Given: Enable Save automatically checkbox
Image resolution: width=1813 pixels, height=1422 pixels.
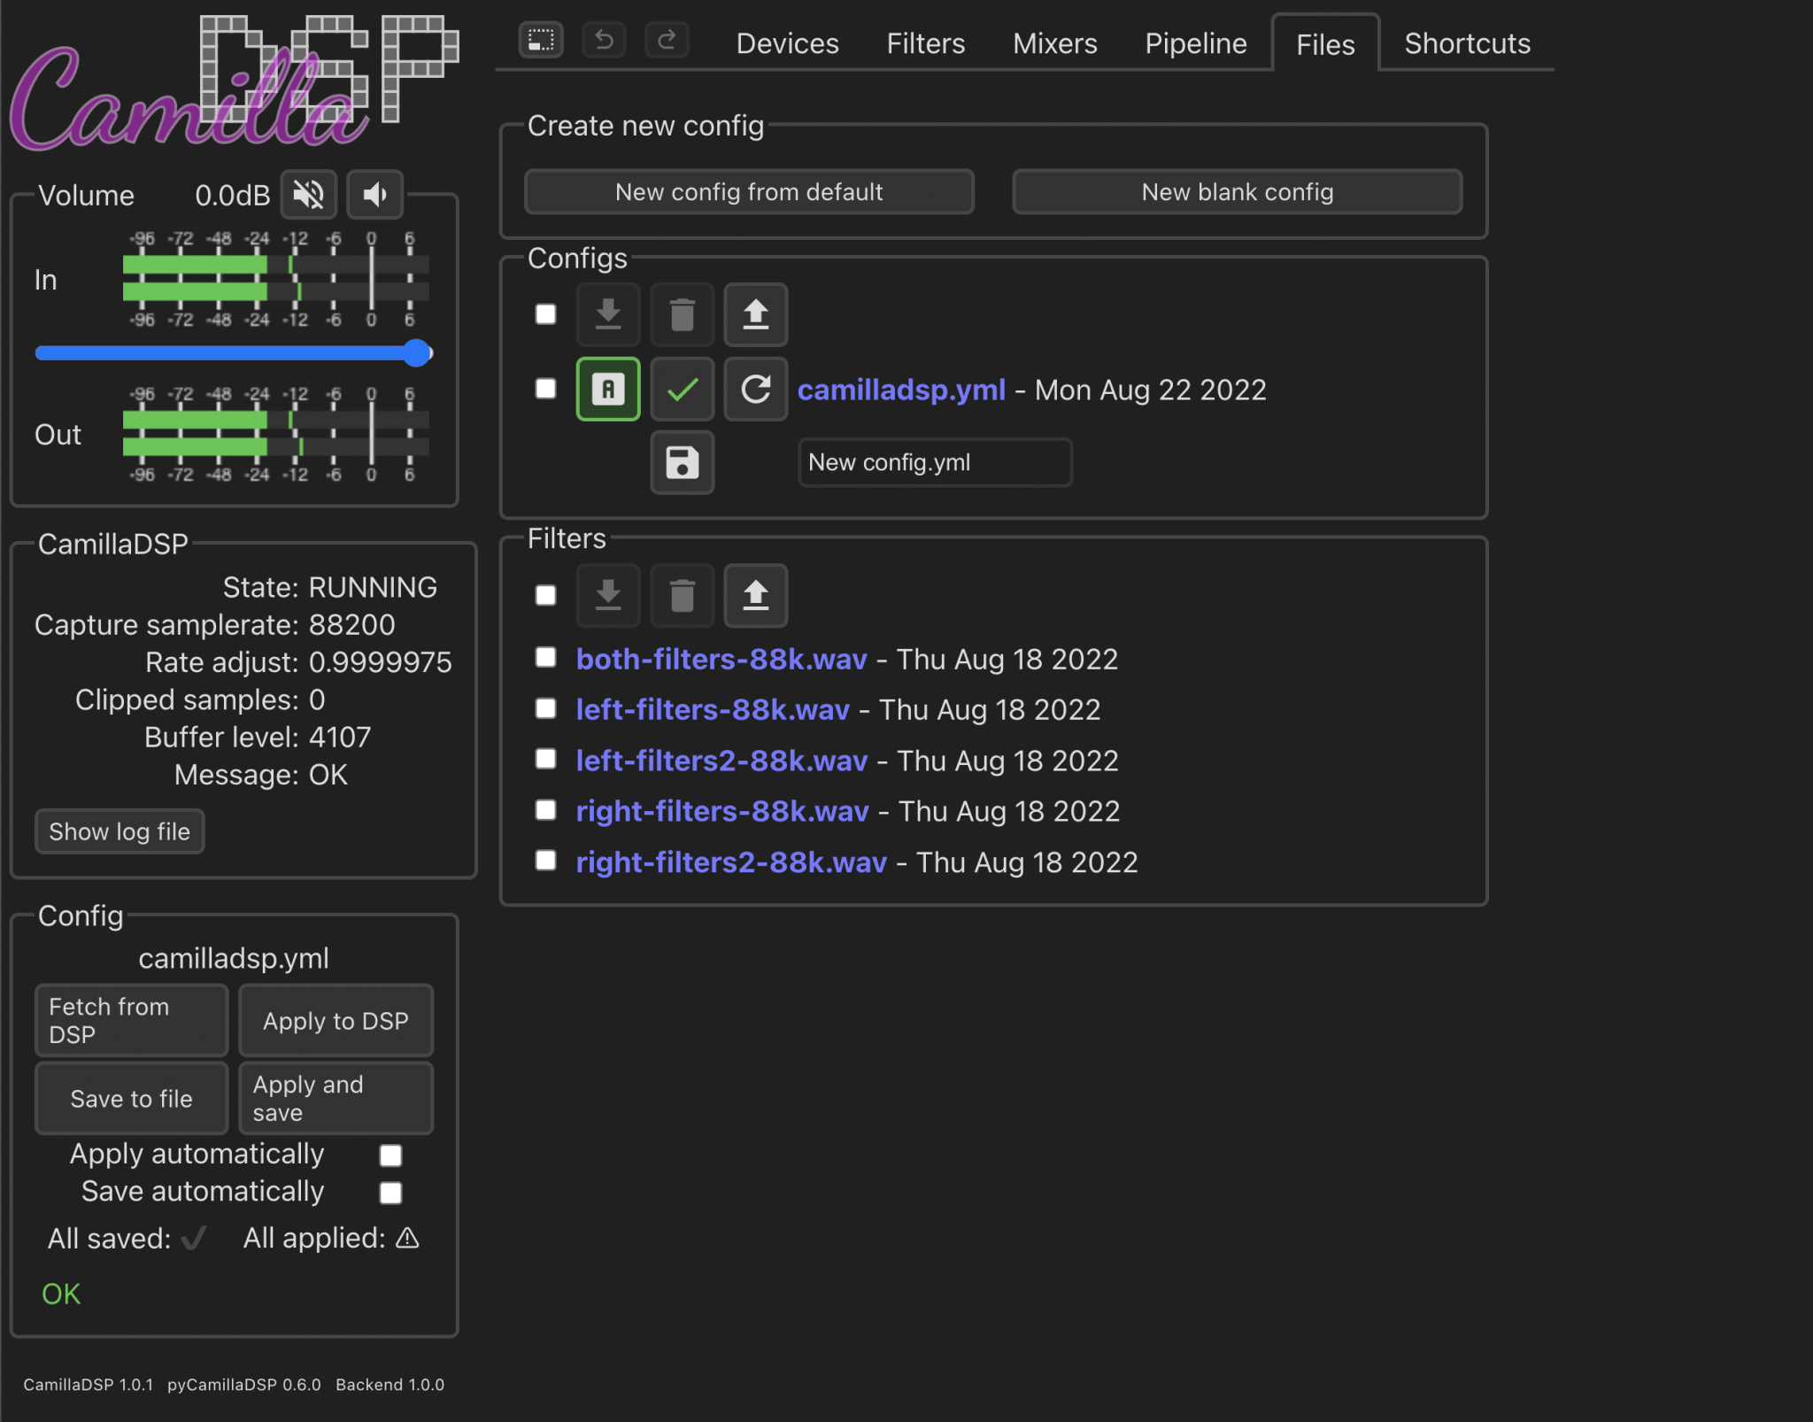Looking at the screenshot, I should tap(390, 1193).
